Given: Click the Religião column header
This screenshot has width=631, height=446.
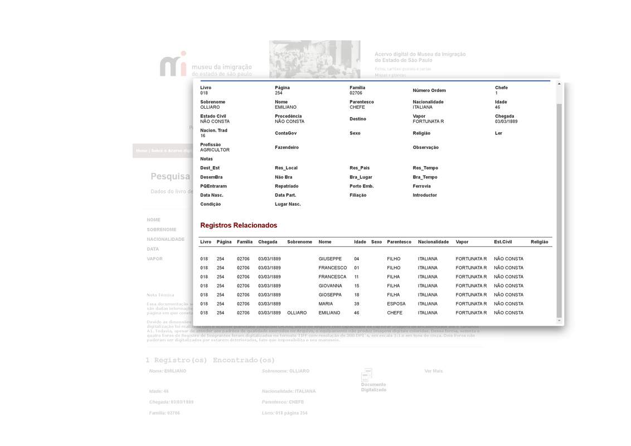Looking at the screenshot, I should [539, 242].
